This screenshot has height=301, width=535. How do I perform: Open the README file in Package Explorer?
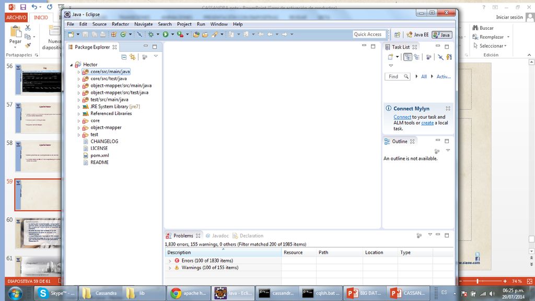99,163
